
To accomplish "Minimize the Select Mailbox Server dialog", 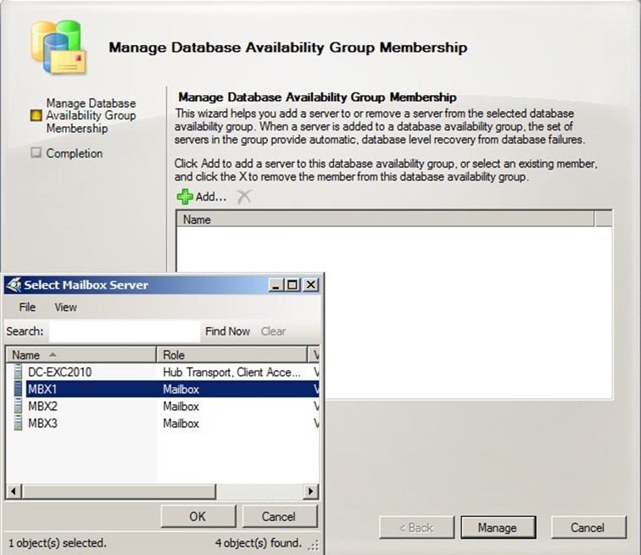I will point(276,285).
